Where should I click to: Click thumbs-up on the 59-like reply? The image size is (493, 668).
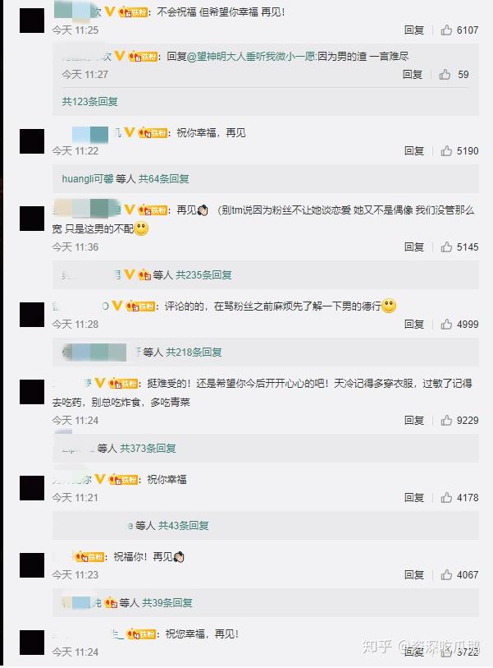click(x=445, y=75)
